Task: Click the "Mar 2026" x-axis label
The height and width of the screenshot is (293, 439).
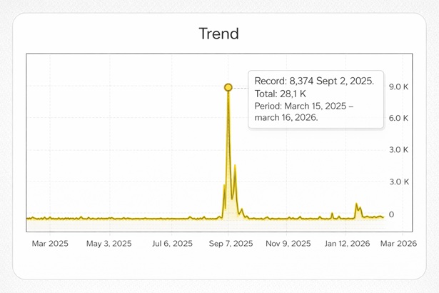Action: click(397, 244)
